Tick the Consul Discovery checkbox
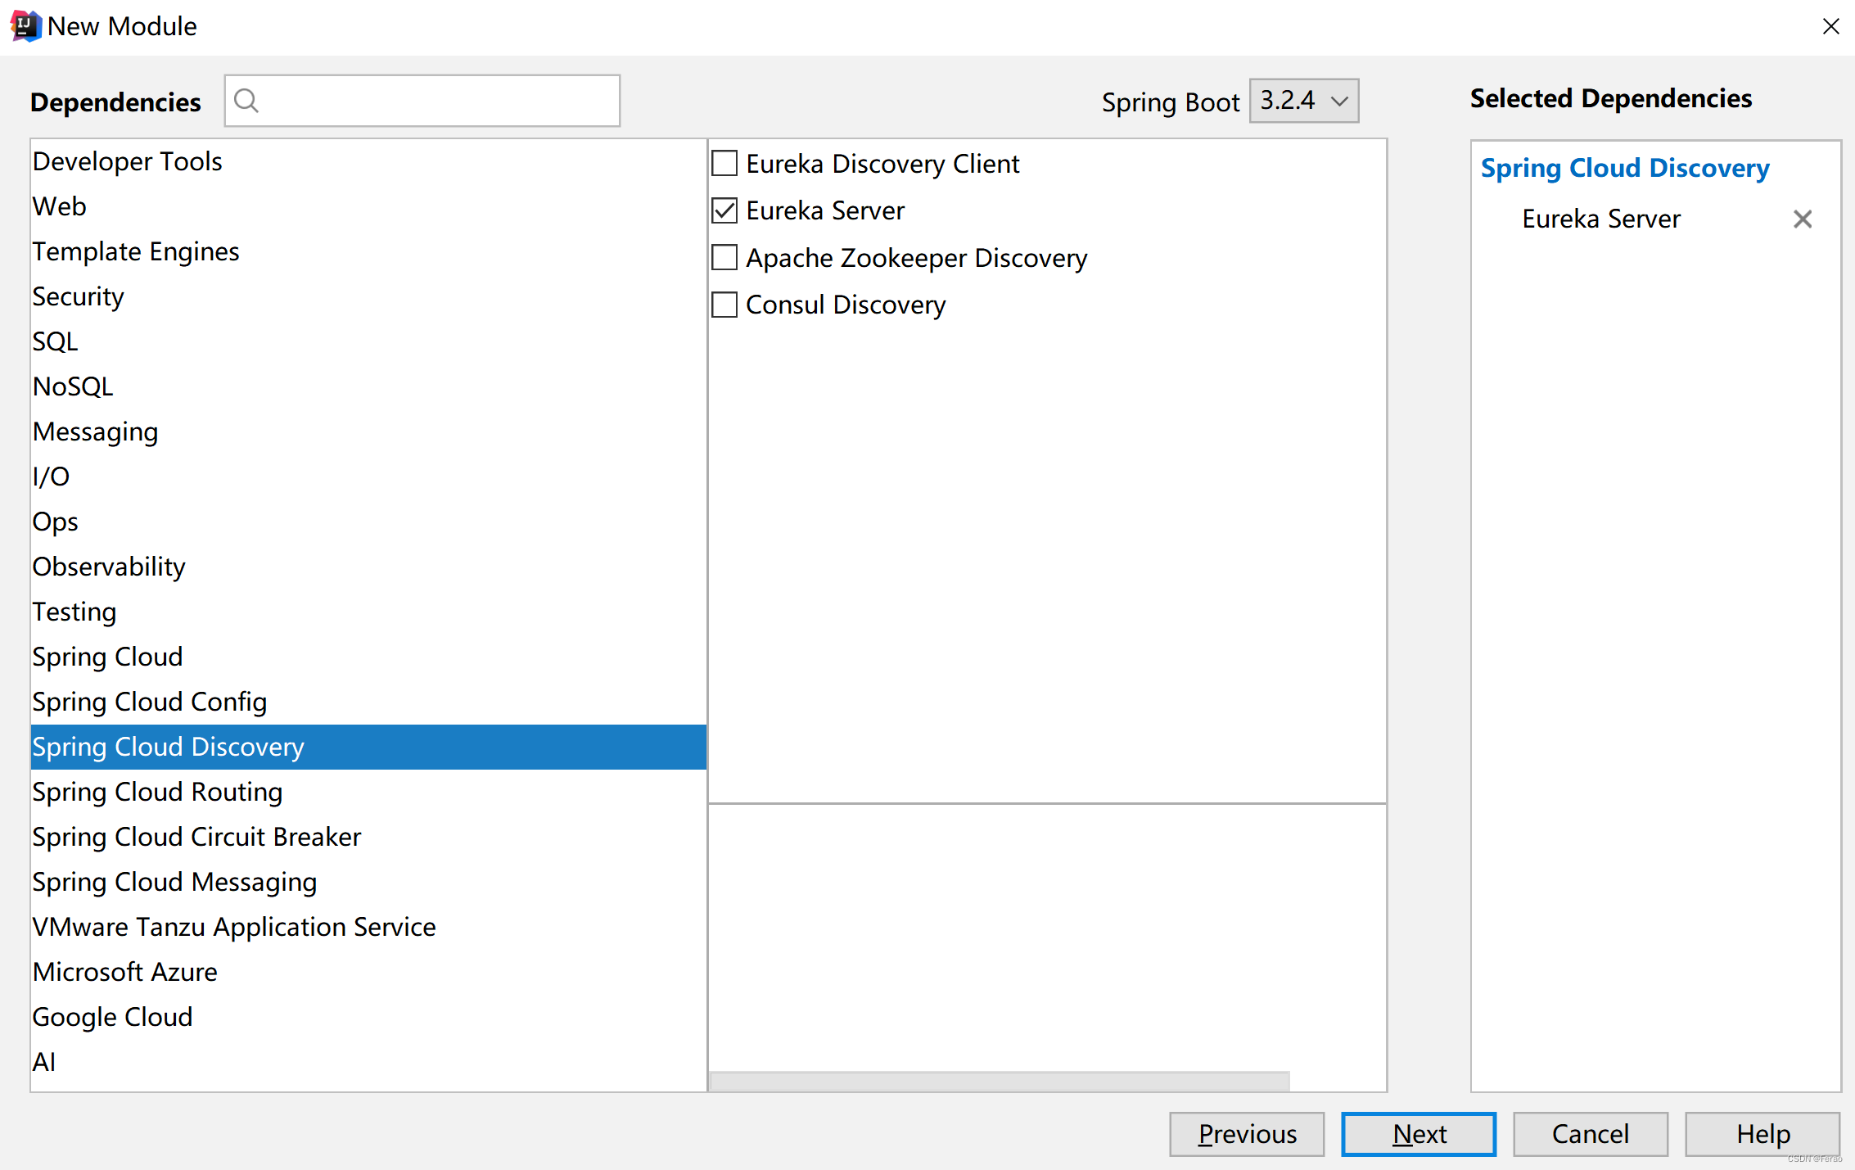 (724, 305)
